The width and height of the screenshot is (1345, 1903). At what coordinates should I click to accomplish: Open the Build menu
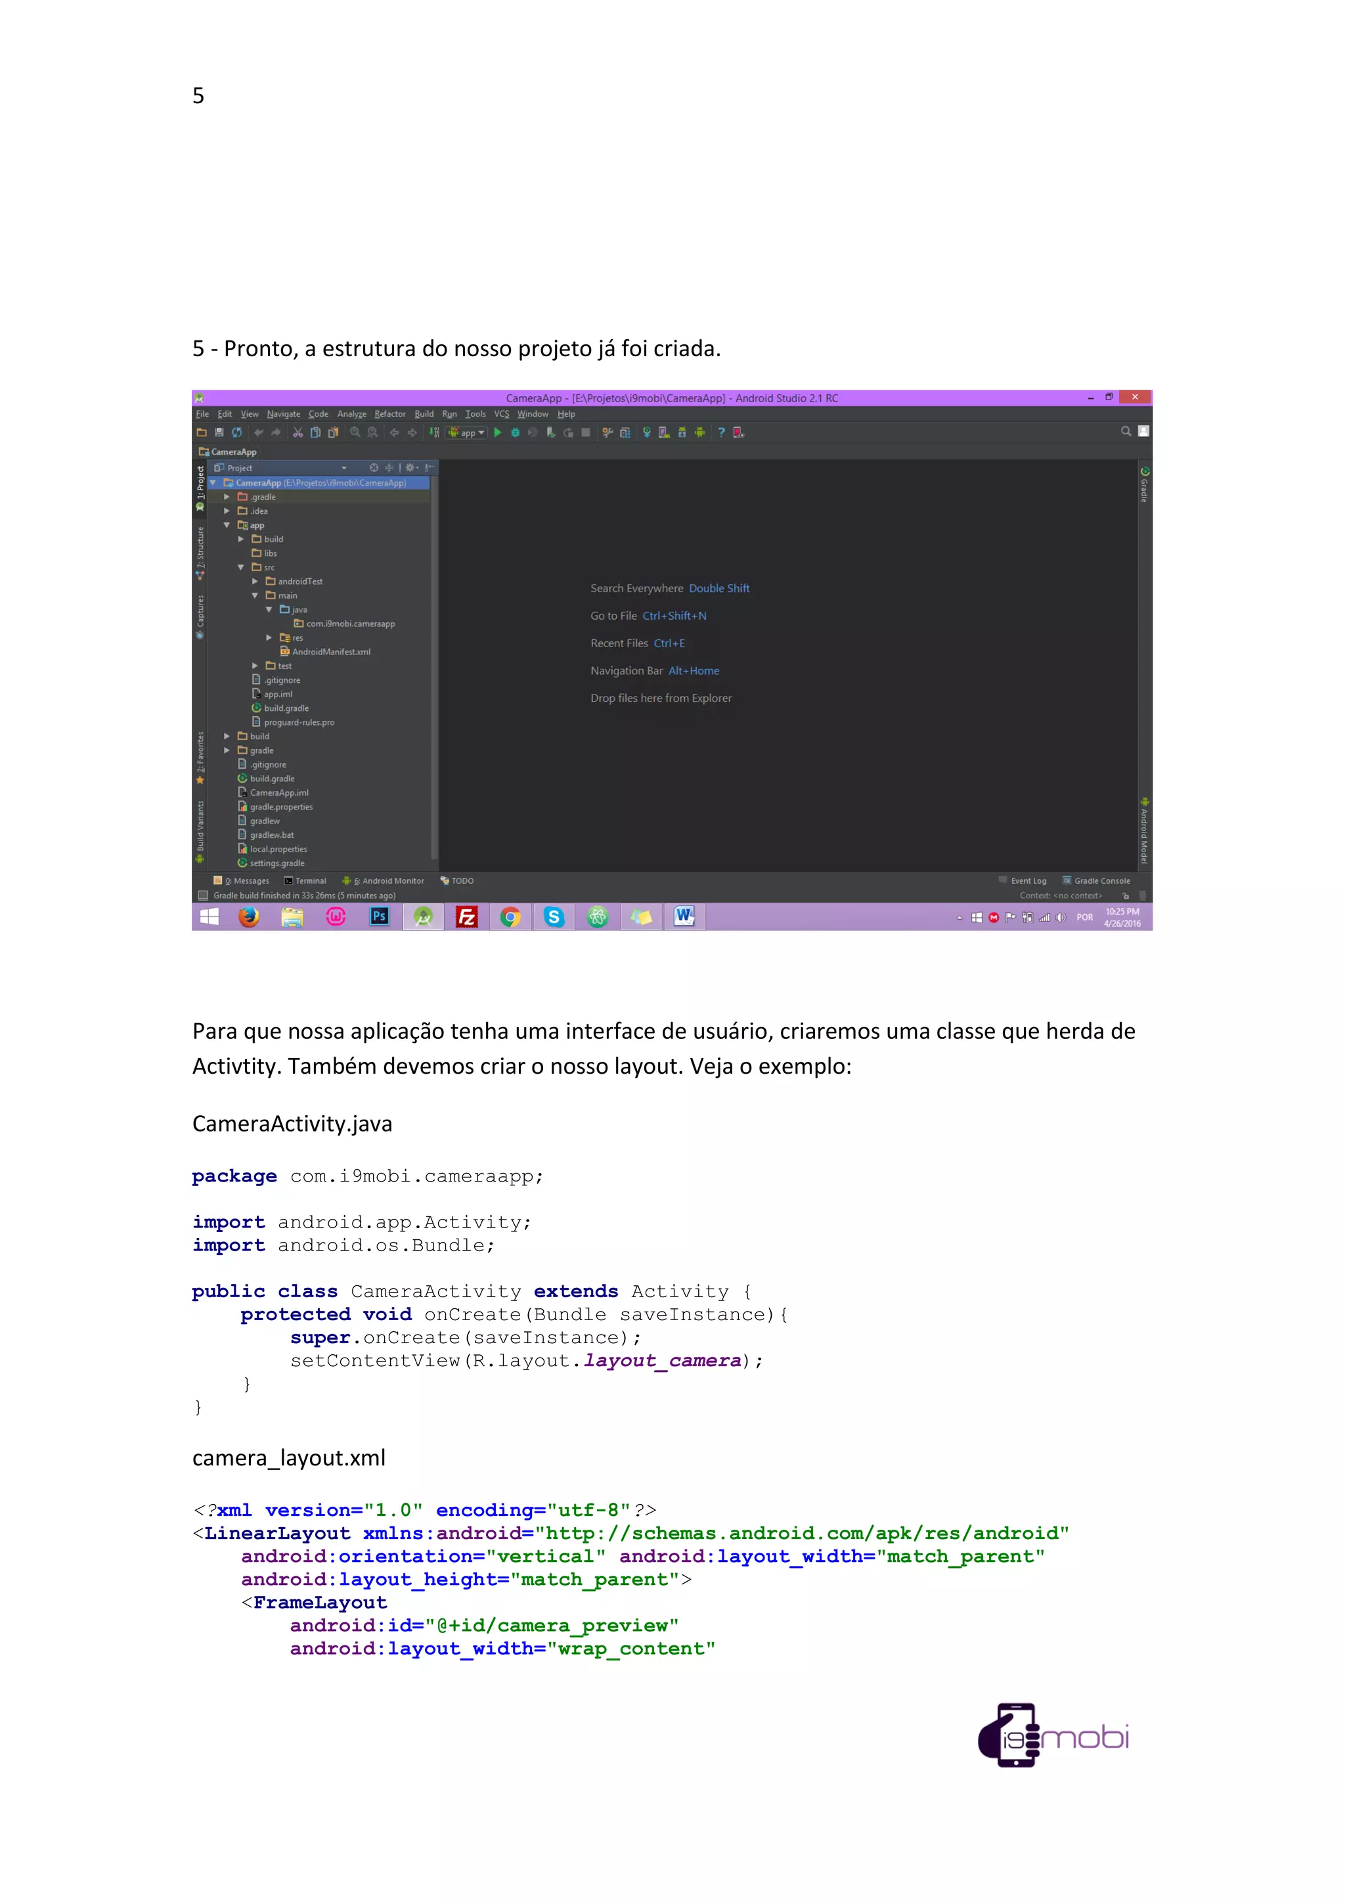click(424, 413)
